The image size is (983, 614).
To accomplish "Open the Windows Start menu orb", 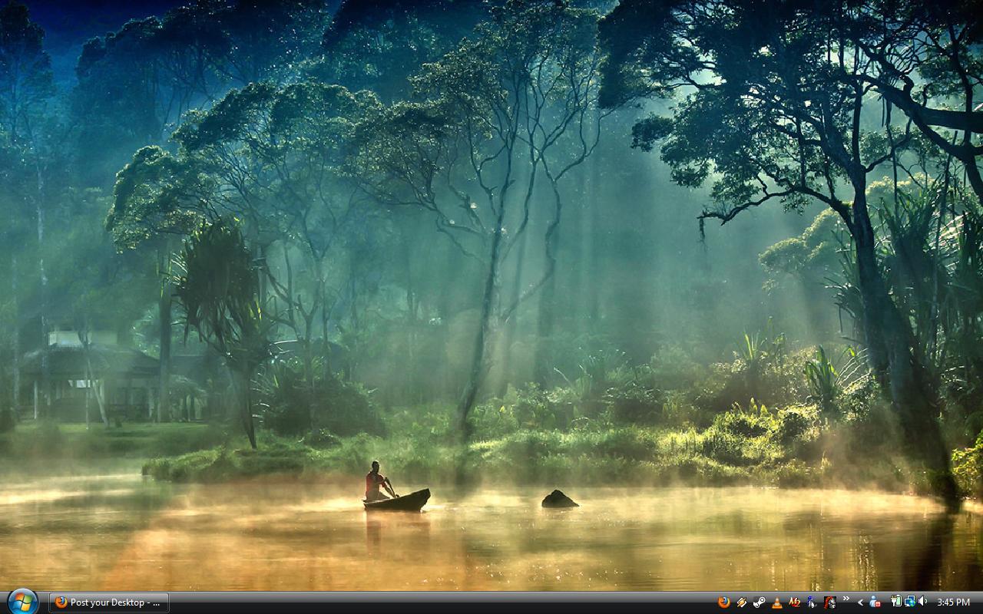I will coord(22,602).
